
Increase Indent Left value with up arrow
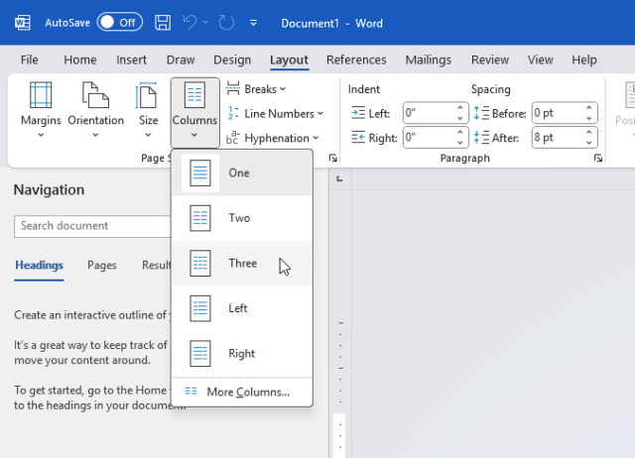click(460, 108)
